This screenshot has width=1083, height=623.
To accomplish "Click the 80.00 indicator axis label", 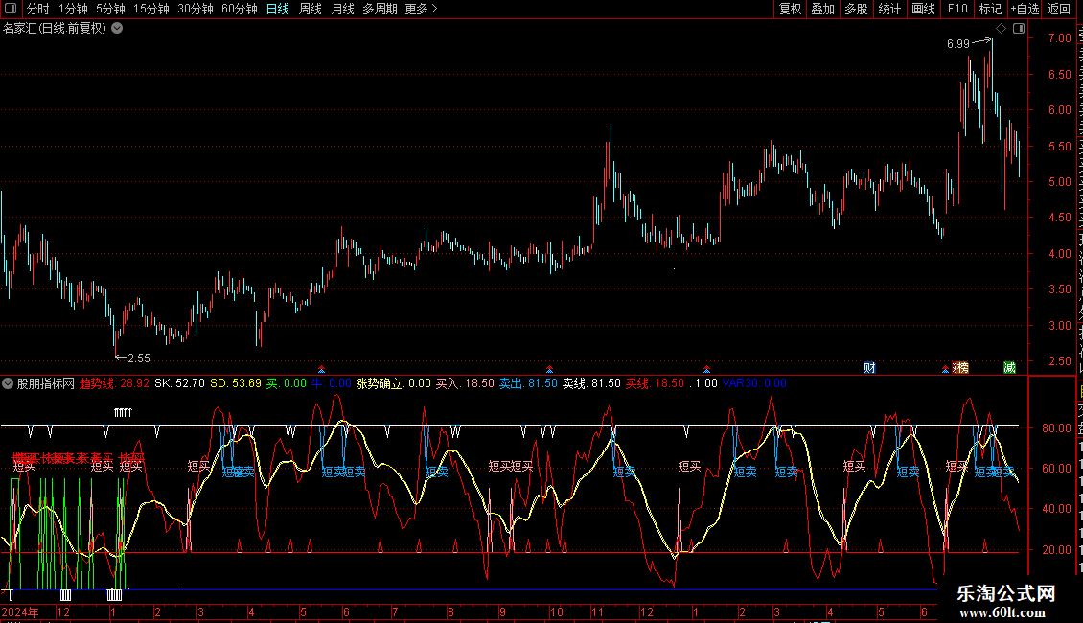I will 1056,428.
